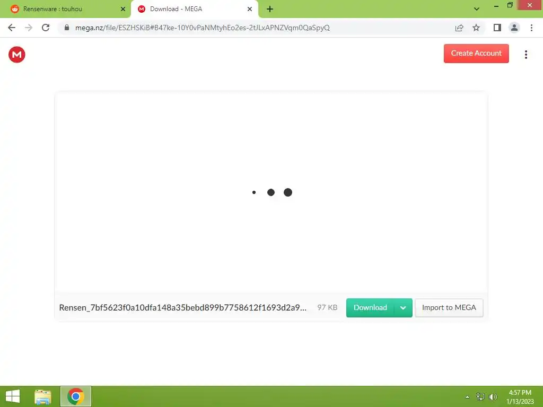
Task: Open Windows Start button
Action: (x=13, y=396)
